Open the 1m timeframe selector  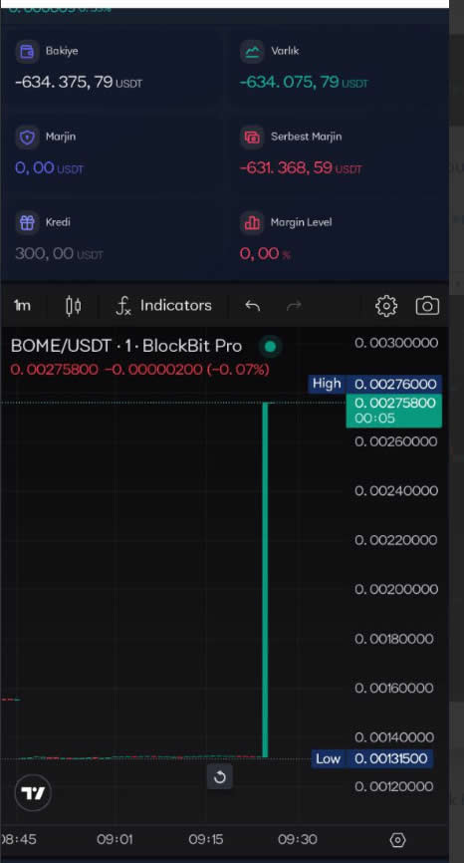22,306
